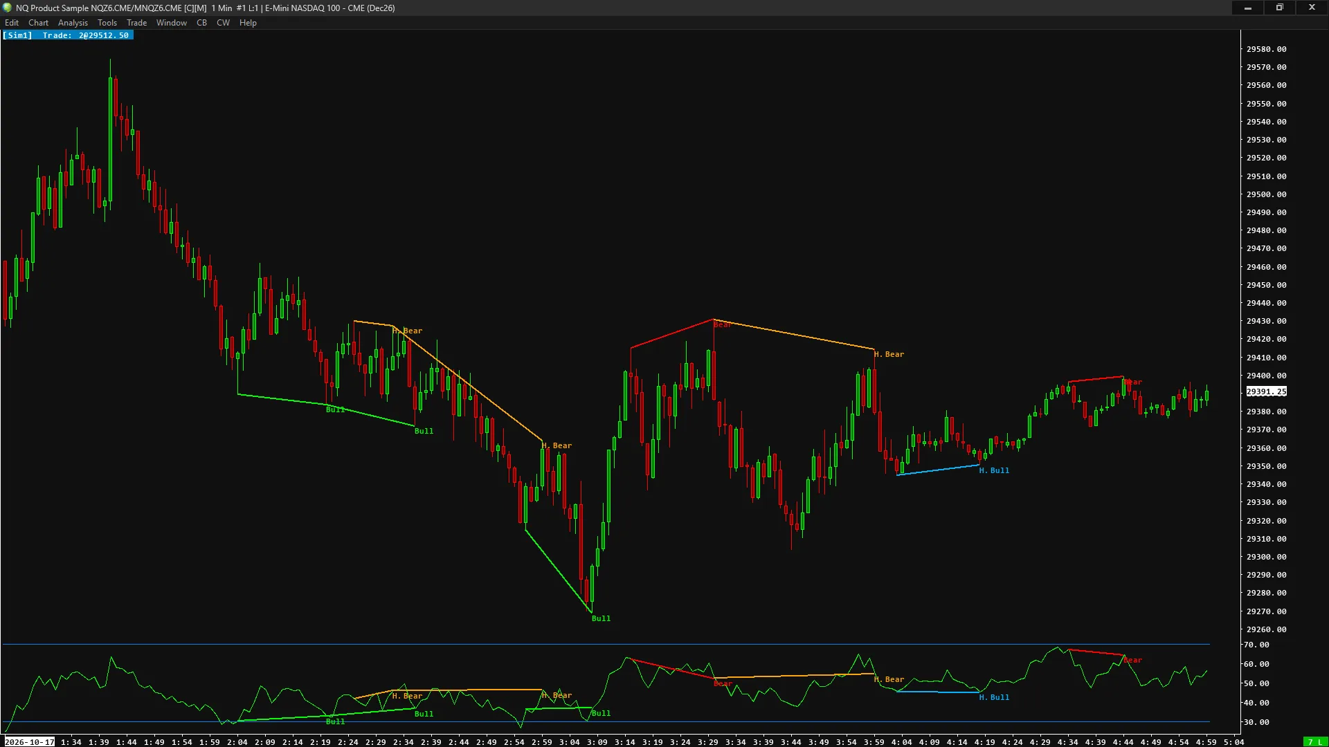Click the 4:04 time axis label
Screen dimensions: 1329x747
click(902, 742)
